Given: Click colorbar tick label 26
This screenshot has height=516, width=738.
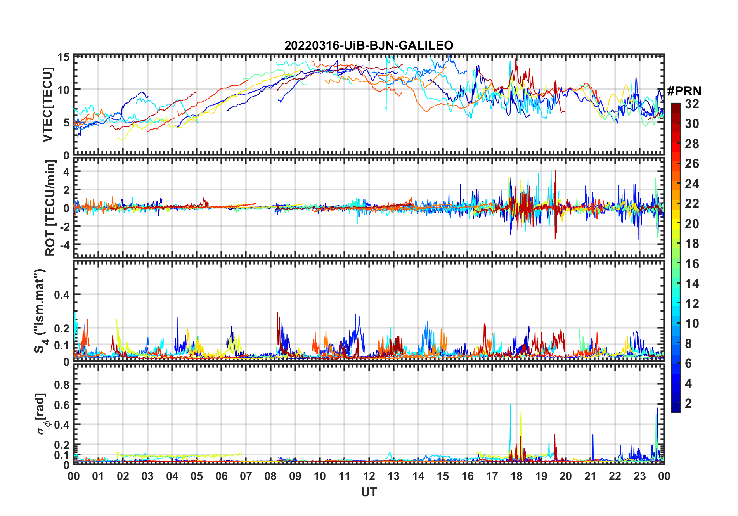Looking at the screenshot, I should point(692,164).
